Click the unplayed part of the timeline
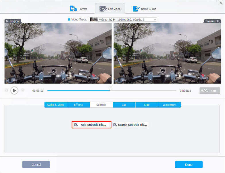Image resolution: width=225 pixels, height=173 pixels. click(143, 91)
